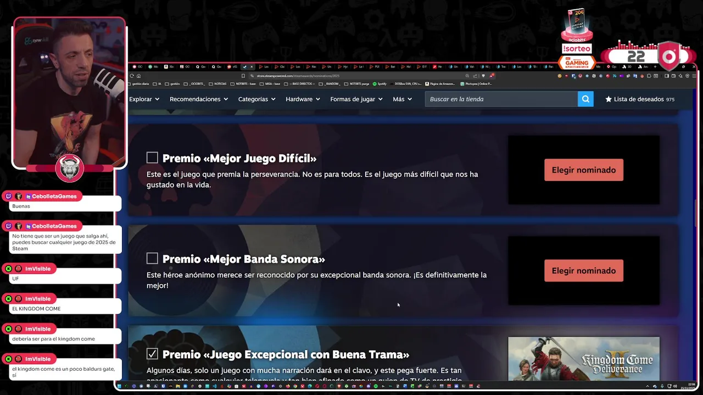Viewport: 703px width, 395px height.
Task: Click ImVisible's 'EL KINGDOM COME' chat message
Action: pyautogui.click(x=66, y=309)
